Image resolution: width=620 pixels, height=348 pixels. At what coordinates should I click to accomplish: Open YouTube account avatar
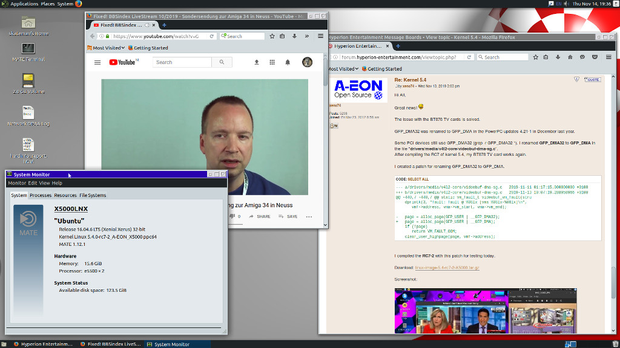point(307,62)
